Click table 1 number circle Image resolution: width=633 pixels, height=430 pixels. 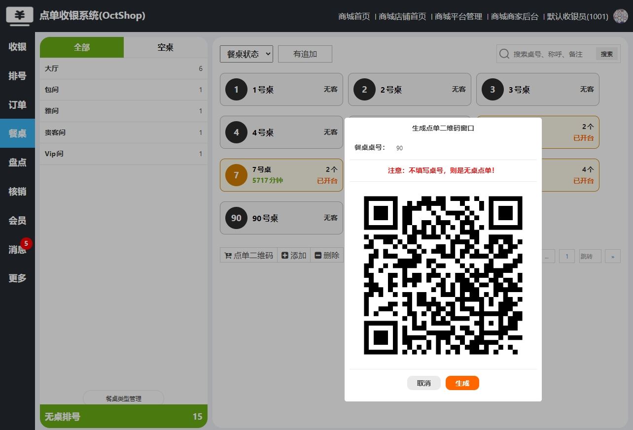pyautogui.click(x=236, y=90)
